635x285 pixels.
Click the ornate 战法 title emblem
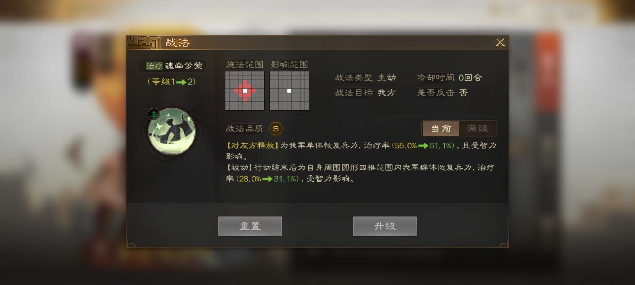coord(143,42)
